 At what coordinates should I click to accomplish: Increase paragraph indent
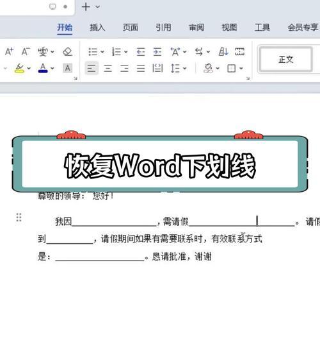coord(157,52)
